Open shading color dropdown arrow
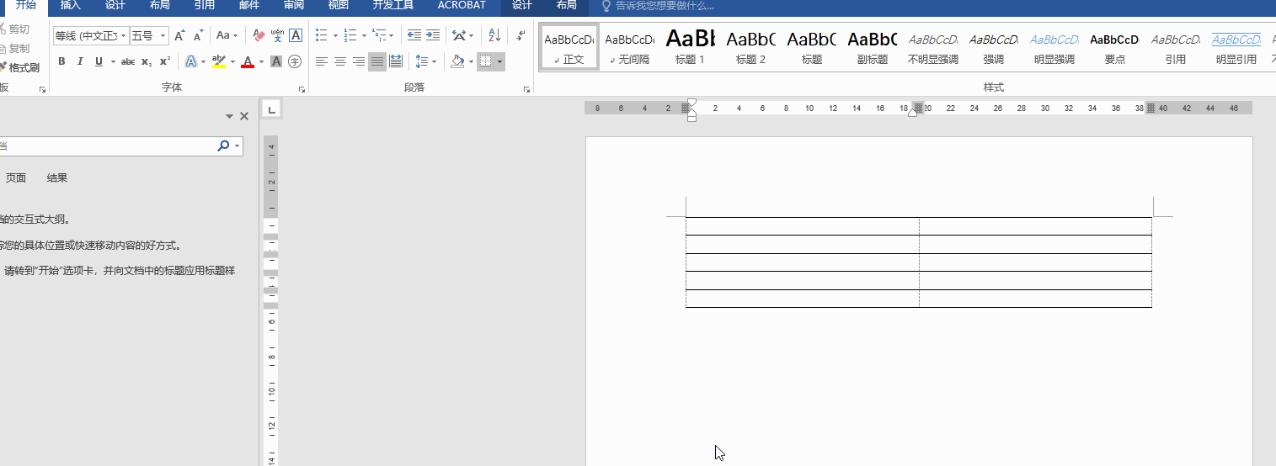Screen dimensions: 1276x466 coord(470,61)
